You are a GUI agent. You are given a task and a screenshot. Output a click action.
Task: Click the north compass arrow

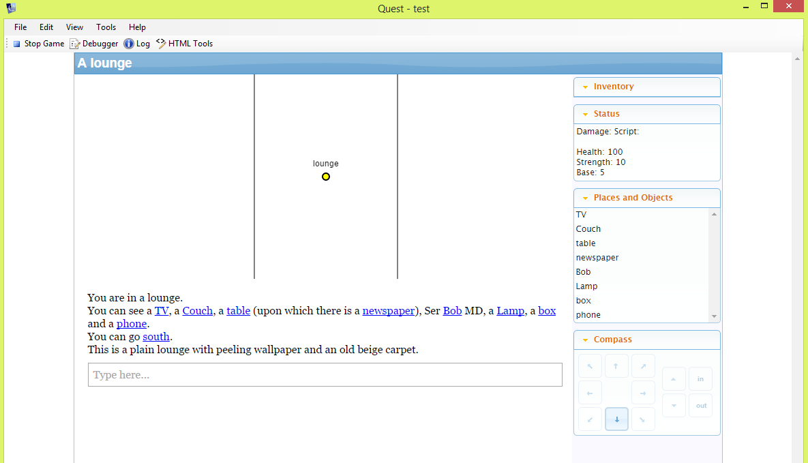(616, 365)
